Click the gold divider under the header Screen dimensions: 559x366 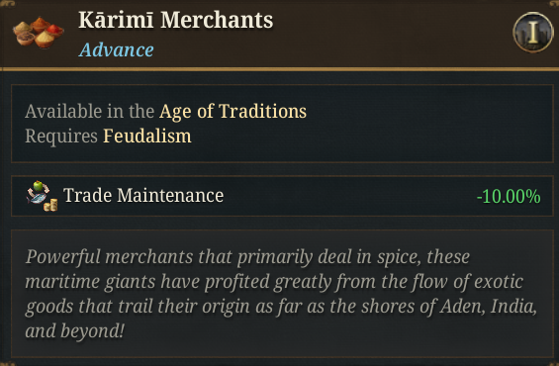[x=279, y=69]
